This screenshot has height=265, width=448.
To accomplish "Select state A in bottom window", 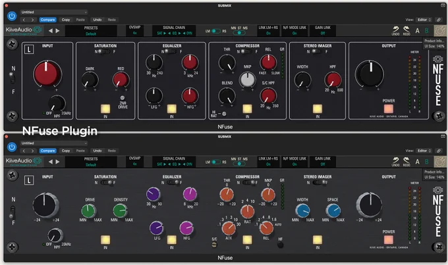I will click(x=418, y=162).
